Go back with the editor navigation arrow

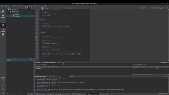[36, 8]
